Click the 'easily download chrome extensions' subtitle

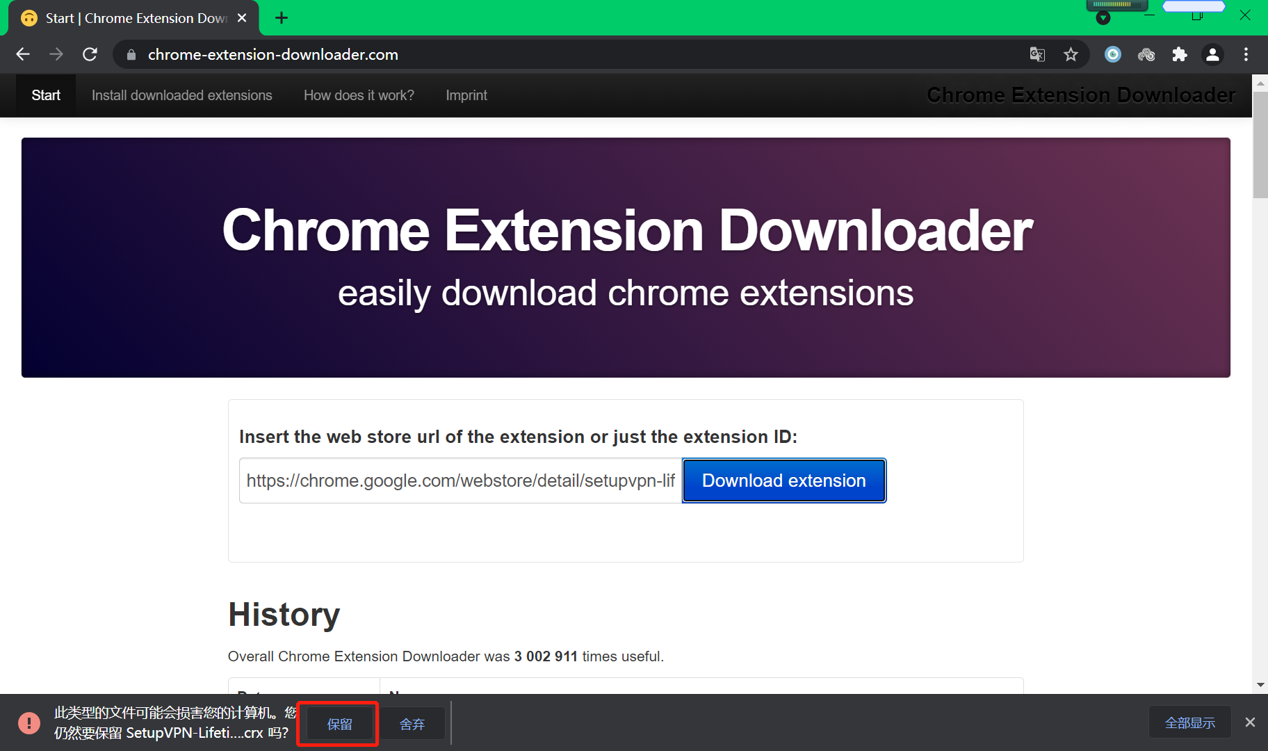pos(626,293)
